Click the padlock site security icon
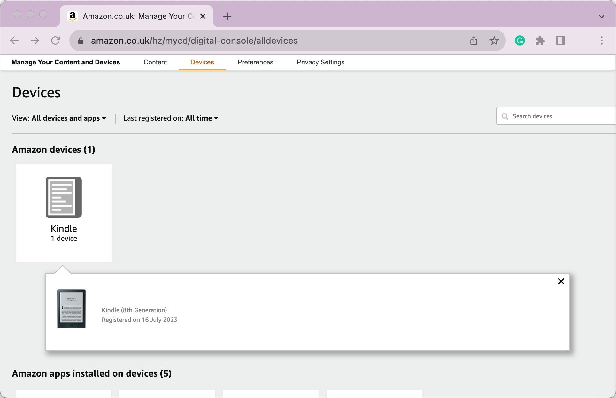616x398 pixels. click(81, 41)
